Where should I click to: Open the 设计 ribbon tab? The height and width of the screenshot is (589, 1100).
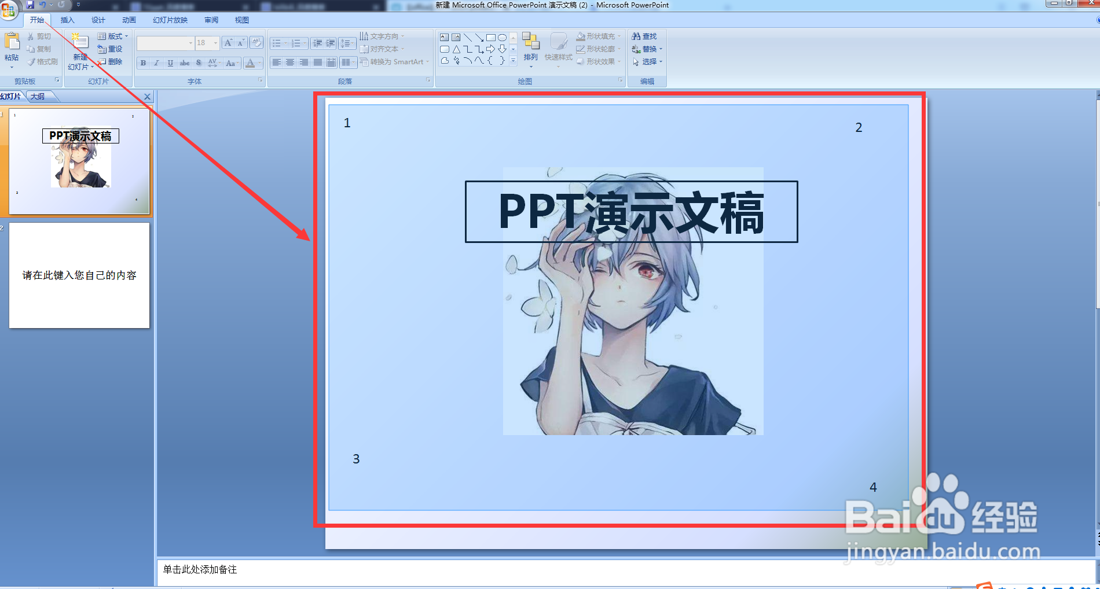click(98, 20)
